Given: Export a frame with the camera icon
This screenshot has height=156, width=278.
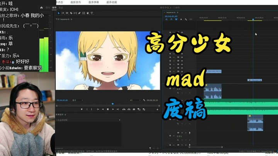Looking at the screenshot, I should click(134, 109).
